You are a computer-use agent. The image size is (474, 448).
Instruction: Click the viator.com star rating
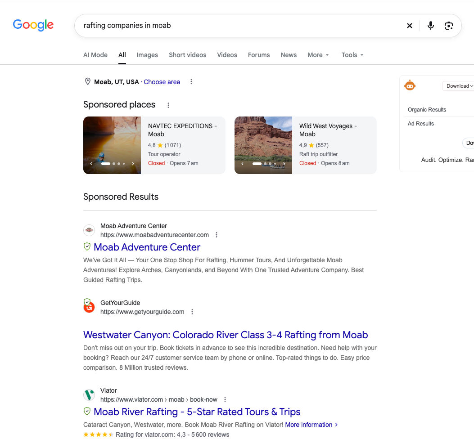pos(98,435)
